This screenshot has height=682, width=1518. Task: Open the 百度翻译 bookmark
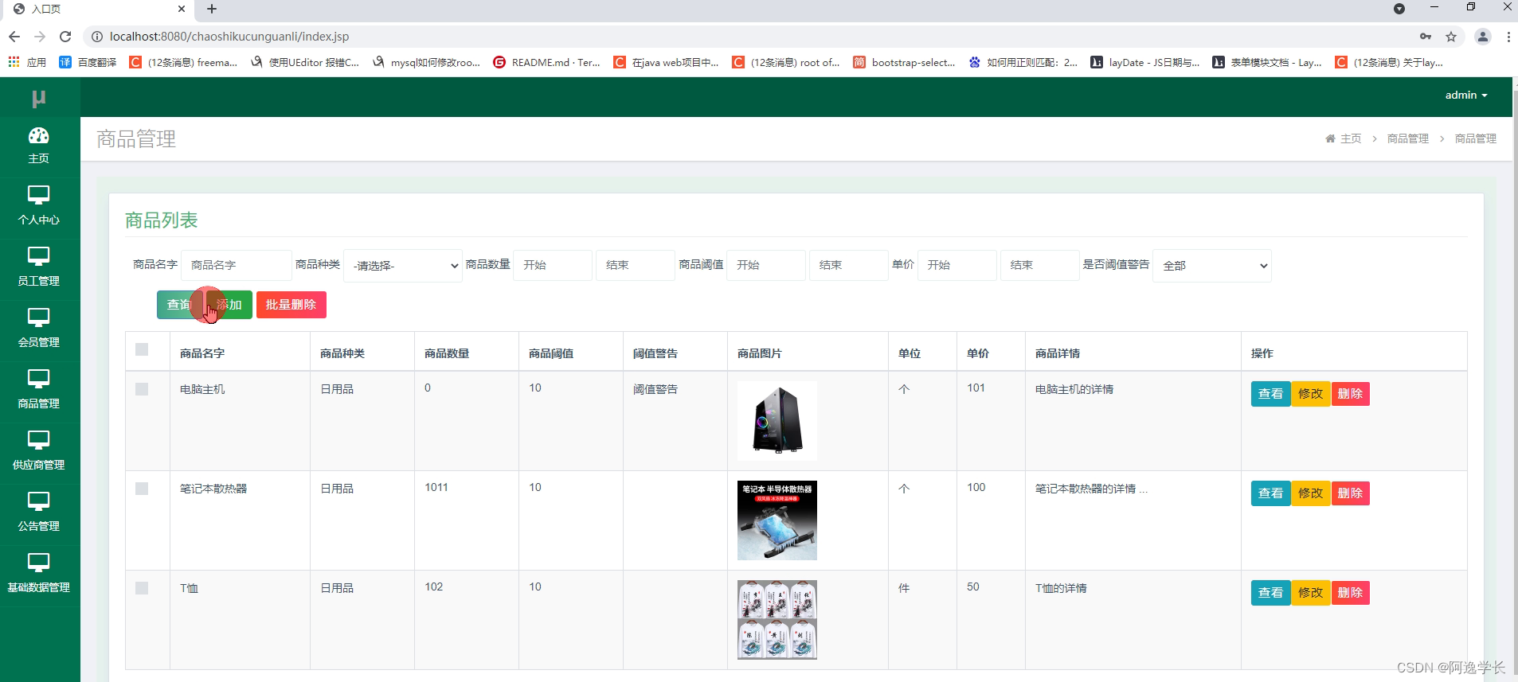pos(88,62)
